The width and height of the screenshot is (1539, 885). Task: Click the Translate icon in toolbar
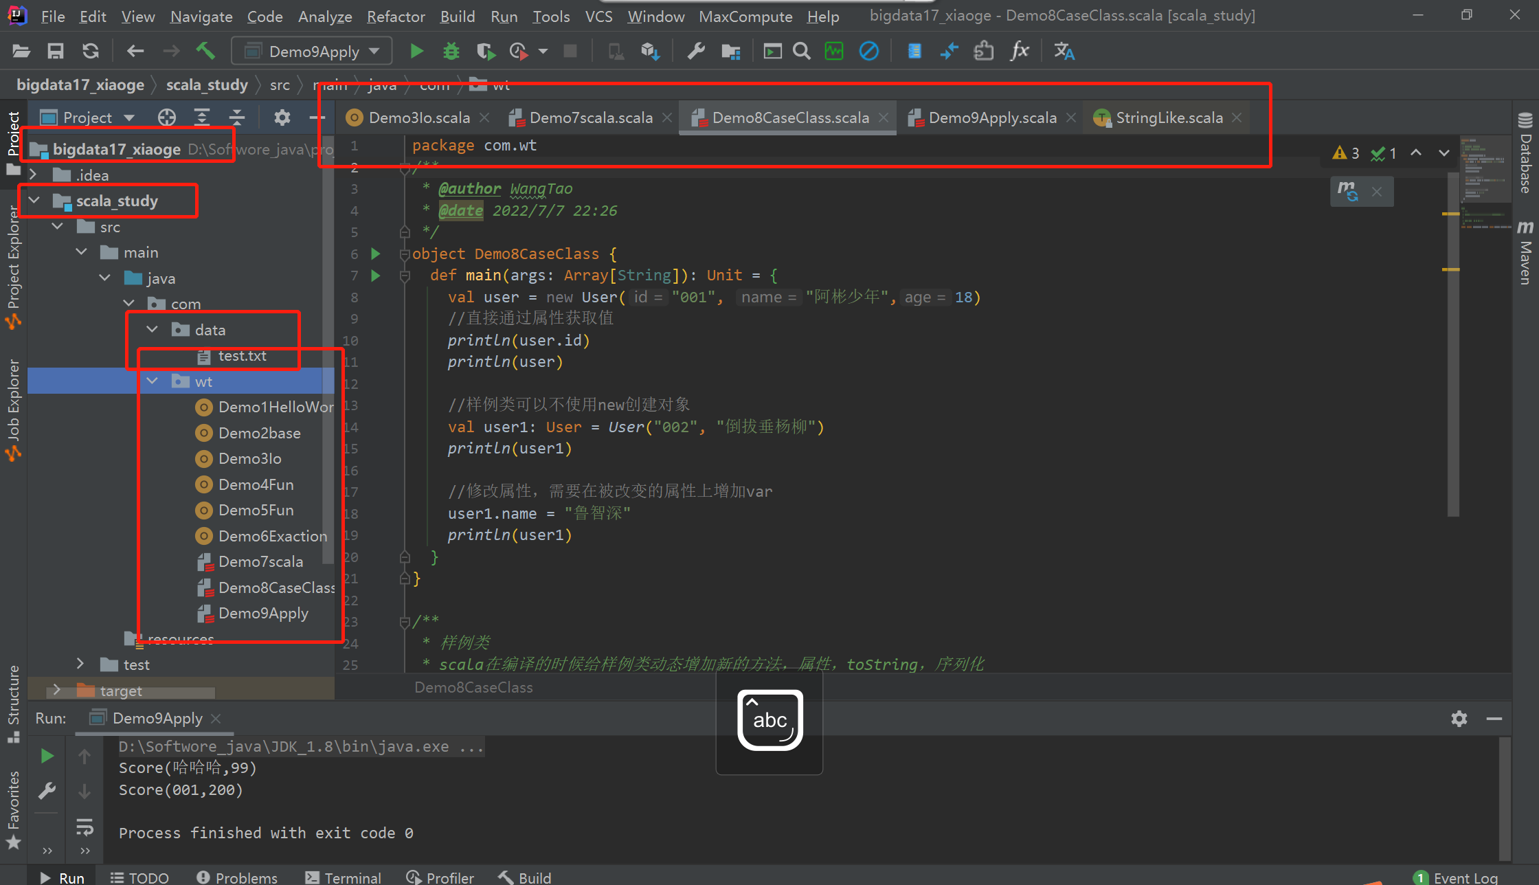coord(1064,51)
